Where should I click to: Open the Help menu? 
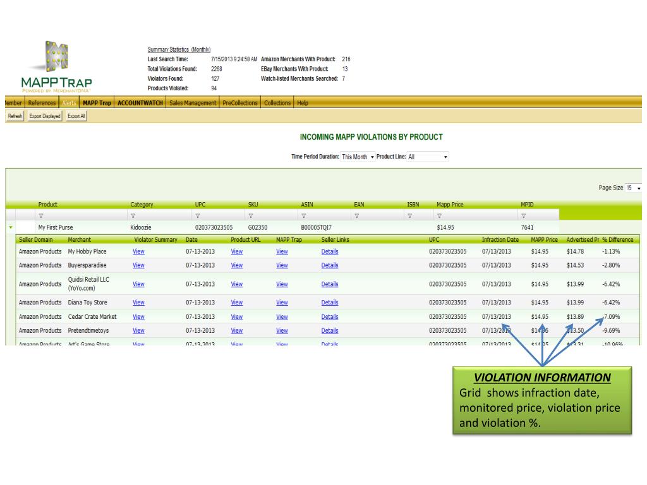303,103
